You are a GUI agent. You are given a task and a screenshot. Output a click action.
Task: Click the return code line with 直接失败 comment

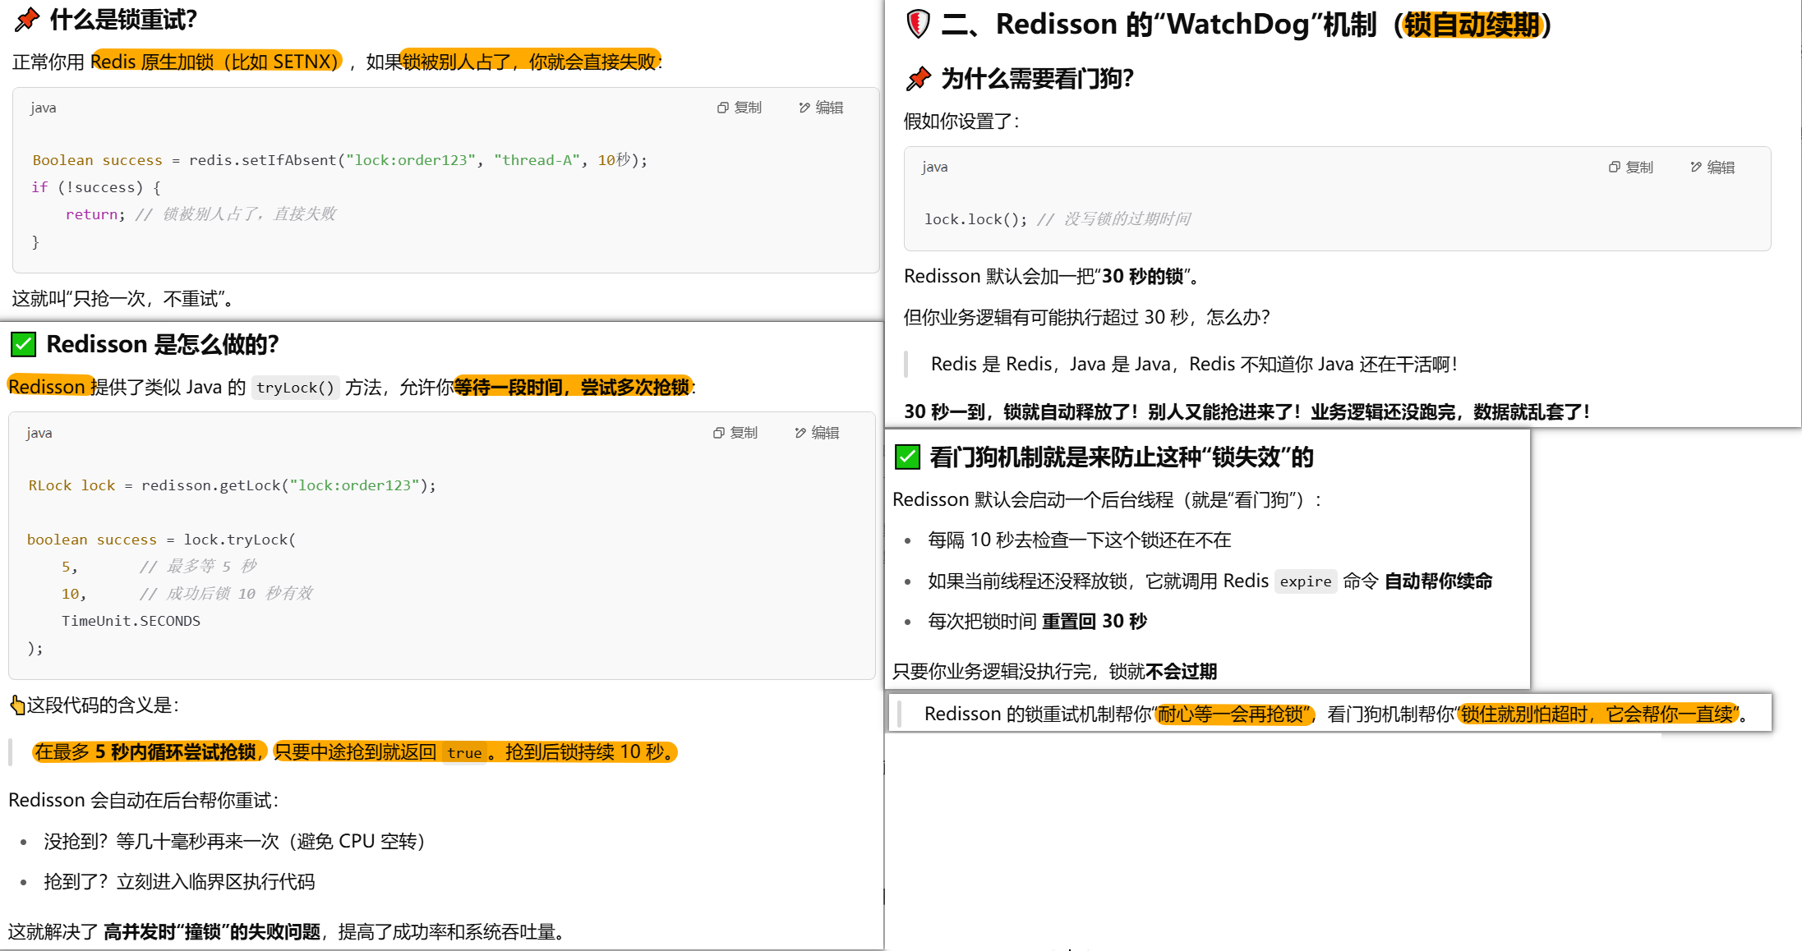pos(201,214)
